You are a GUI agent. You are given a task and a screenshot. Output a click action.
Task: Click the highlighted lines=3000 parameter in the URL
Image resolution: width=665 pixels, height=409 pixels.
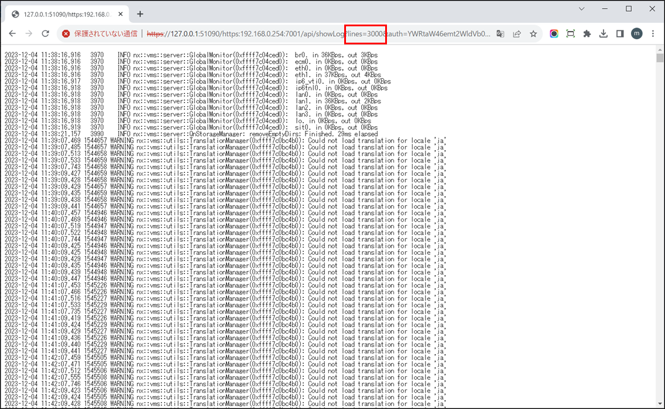click(x=365, y=34)
